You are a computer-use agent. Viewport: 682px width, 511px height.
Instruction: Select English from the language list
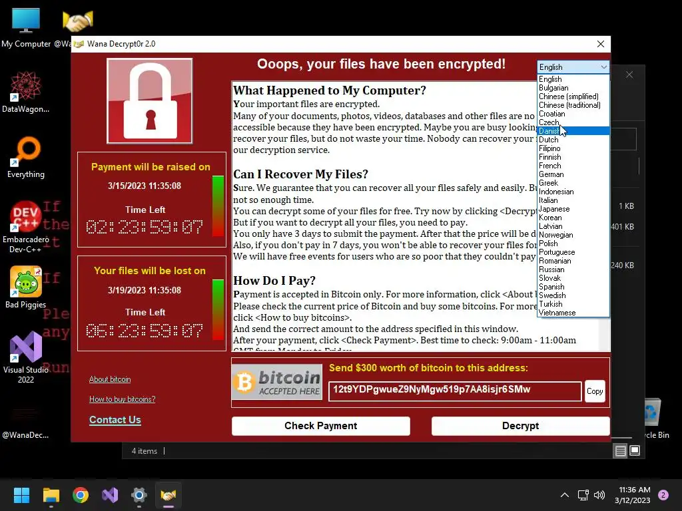click(x=573, y=79)
